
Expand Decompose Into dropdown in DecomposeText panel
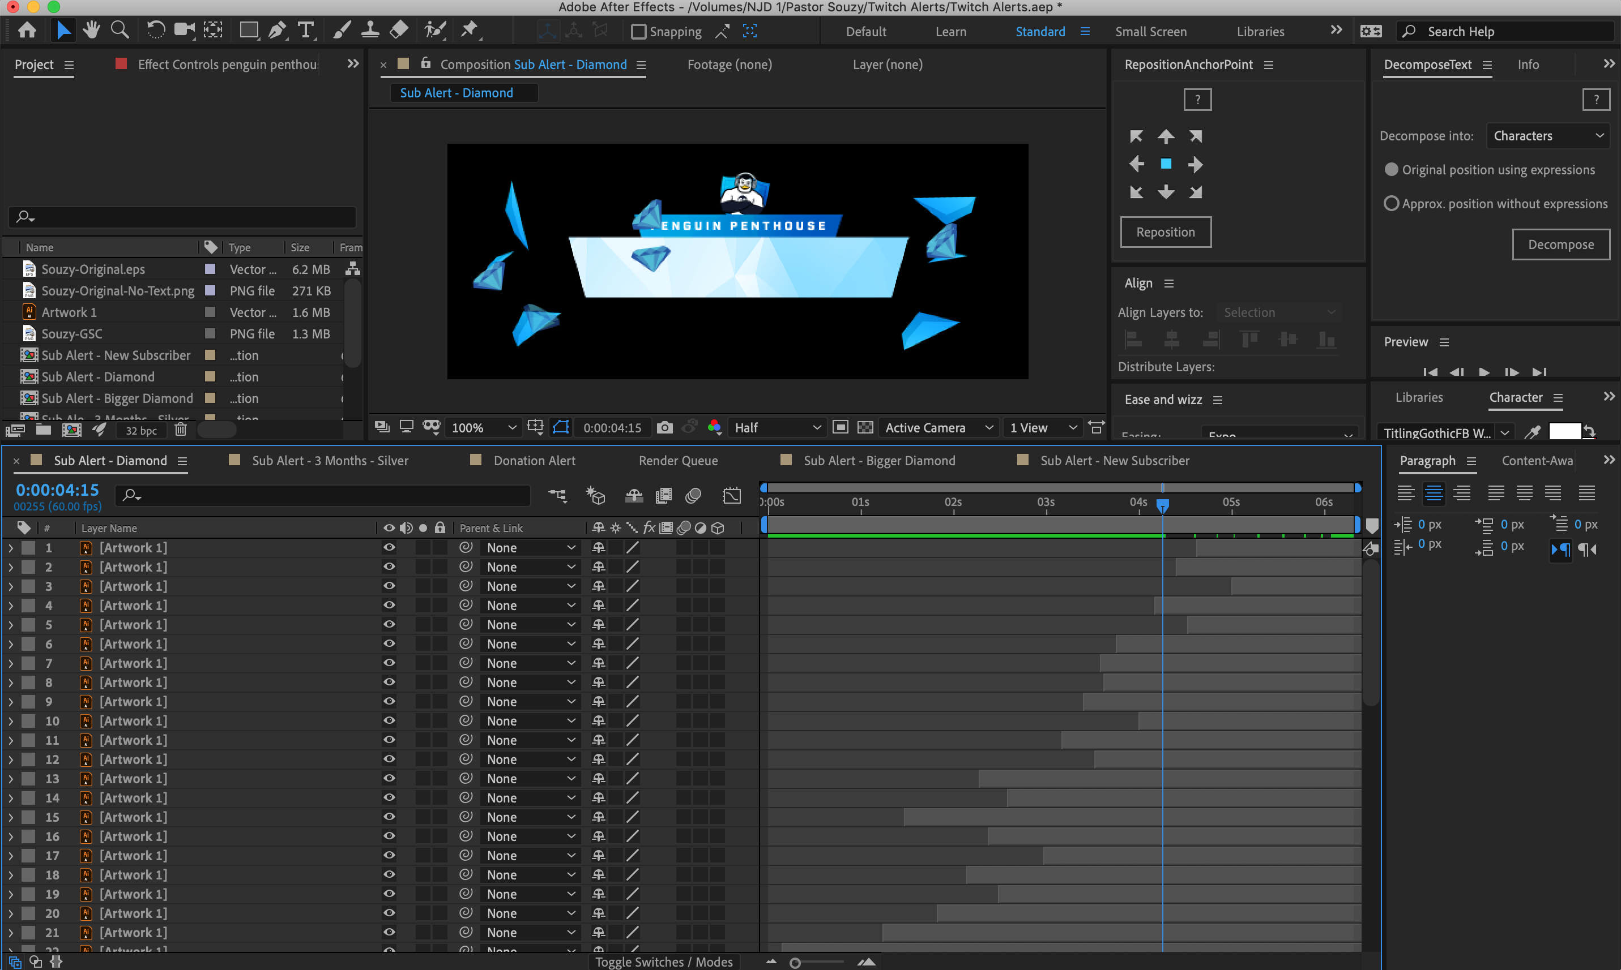tap(1548, 135)
